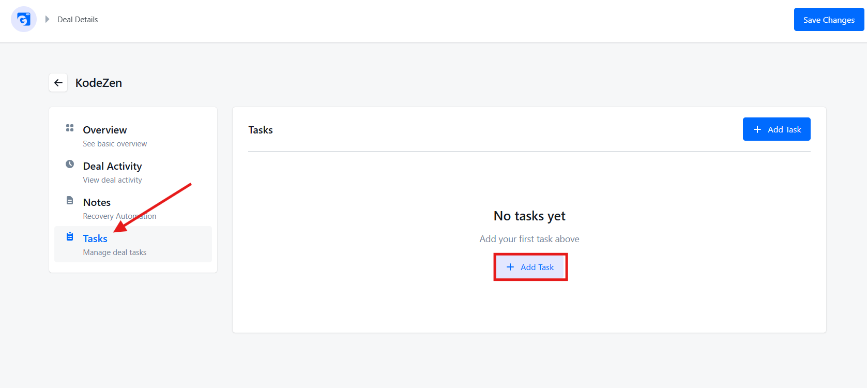This screenshot has height=388, width=867.
Task: Open the Deal Activity section
Action: pyautogui.click(x=133, y=172)
